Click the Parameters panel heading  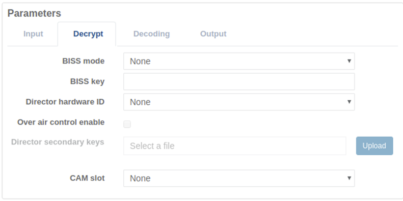[x=34, y=13]
